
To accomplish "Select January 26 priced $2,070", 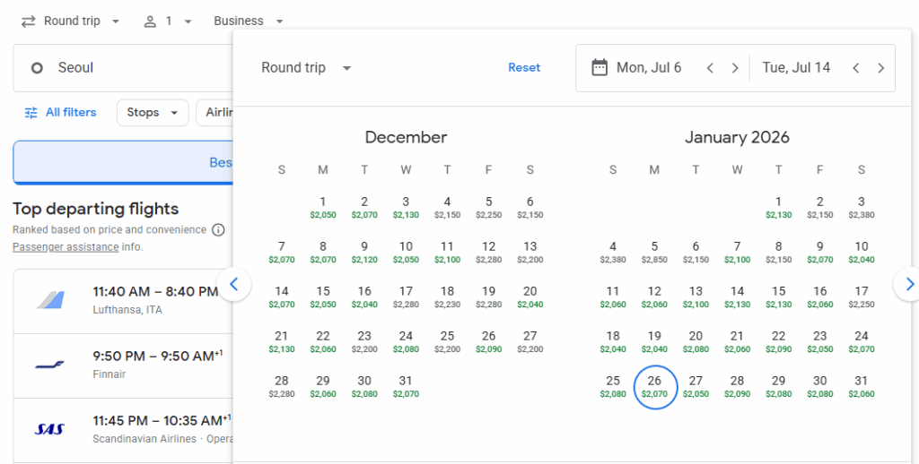I will click(655, 386).
